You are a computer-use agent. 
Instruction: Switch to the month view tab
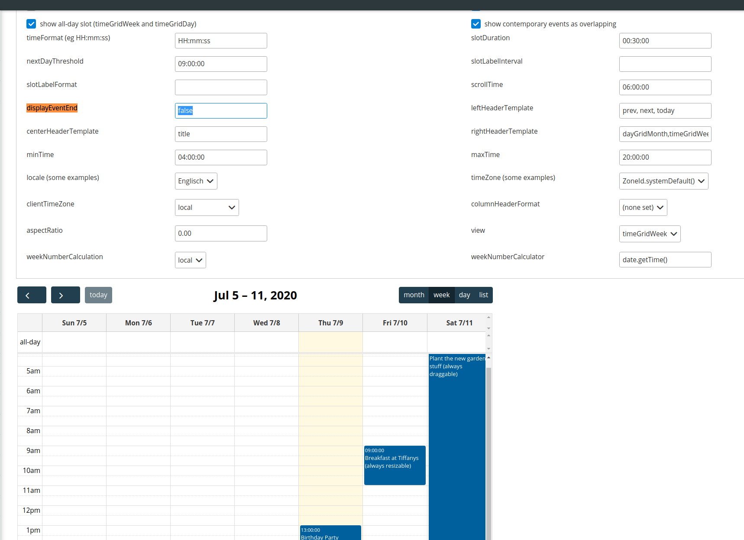[414, 295]
